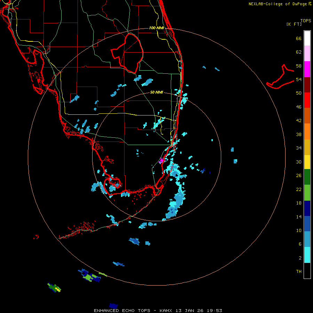The width and height of the screenshot is (313, 313).
Task: Click the yellow 34 kft legend swatch
Action: point(307,162)
